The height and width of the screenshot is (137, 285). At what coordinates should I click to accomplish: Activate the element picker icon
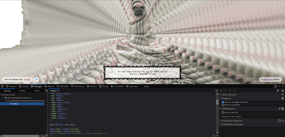click(x=2, y=87)
